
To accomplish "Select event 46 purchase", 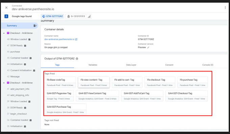I will click(x=13, y=52).
